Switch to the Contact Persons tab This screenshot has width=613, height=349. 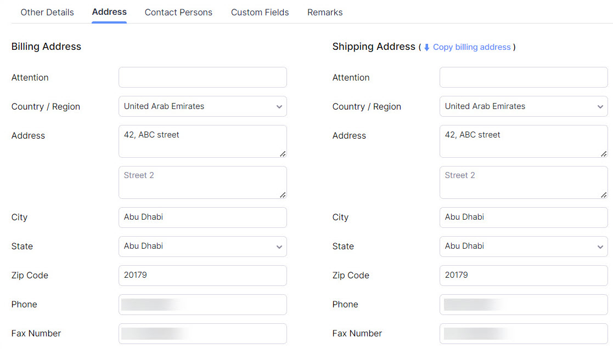click(178, 12)
